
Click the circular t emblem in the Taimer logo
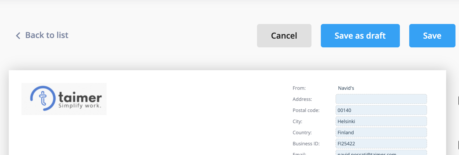click(43, 99)
